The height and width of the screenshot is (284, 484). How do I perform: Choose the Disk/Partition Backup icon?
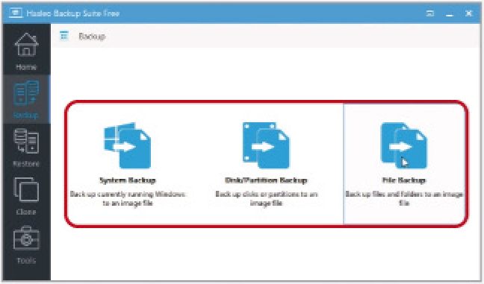(266, 145)
